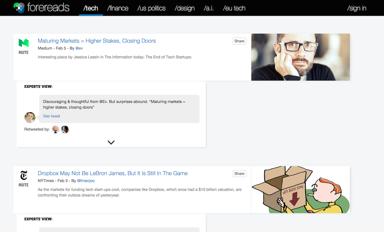This screenshot has width=384, height=232.
Task: Go to the /us politics tab
Action: coord(151,8)
